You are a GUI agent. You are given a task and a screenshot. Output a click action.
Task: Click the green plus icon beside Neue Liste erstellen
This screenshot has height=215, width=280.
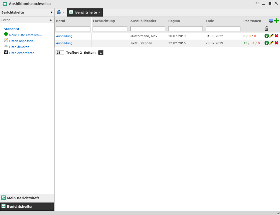[x=6, y=34]
